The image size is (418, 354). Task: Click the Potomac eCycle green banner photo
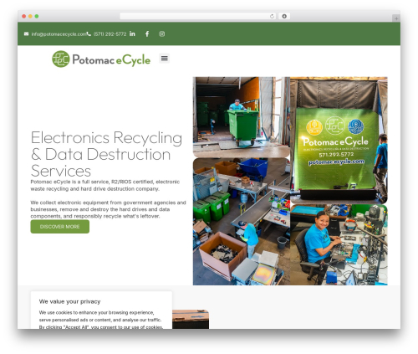pos(339,141)
